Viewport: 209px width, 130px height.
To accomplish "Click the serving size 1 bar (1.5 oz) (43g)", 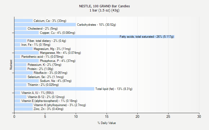I will pos(104,10).
